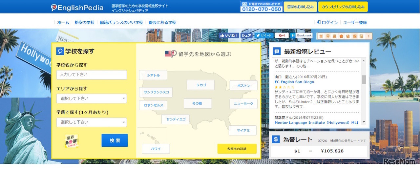
Task: Click the 業界最安値保証 banner
Action: 345,36
